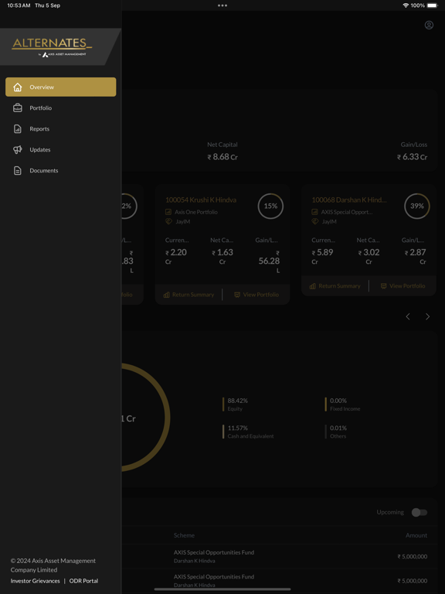Select Updates in the sidebar

pyautogui.click(x=60, y=149)
